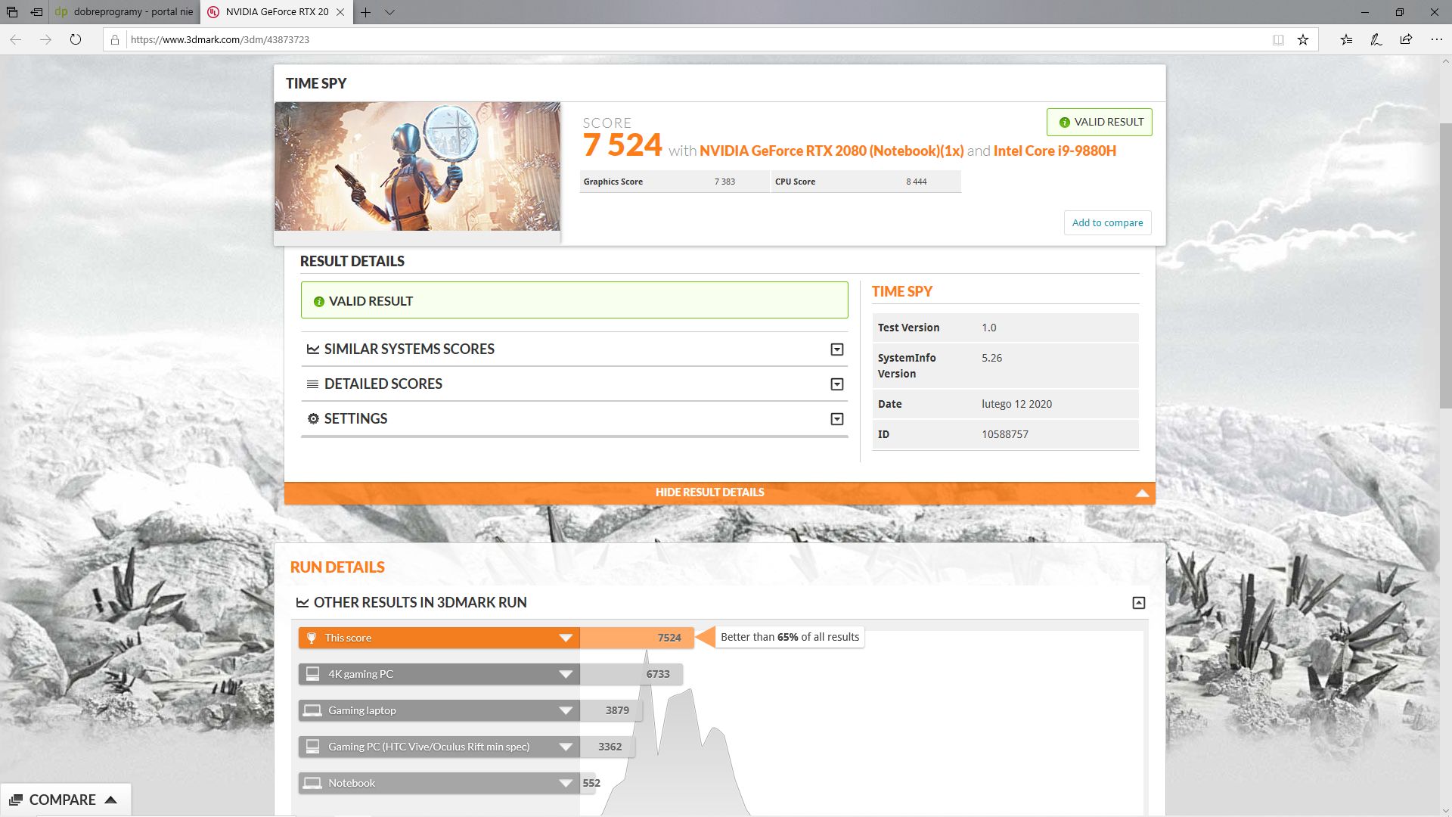Click the Graphics Score 7 383 cell
This screenshot has width=1452, height=817.
click(675, 182)
